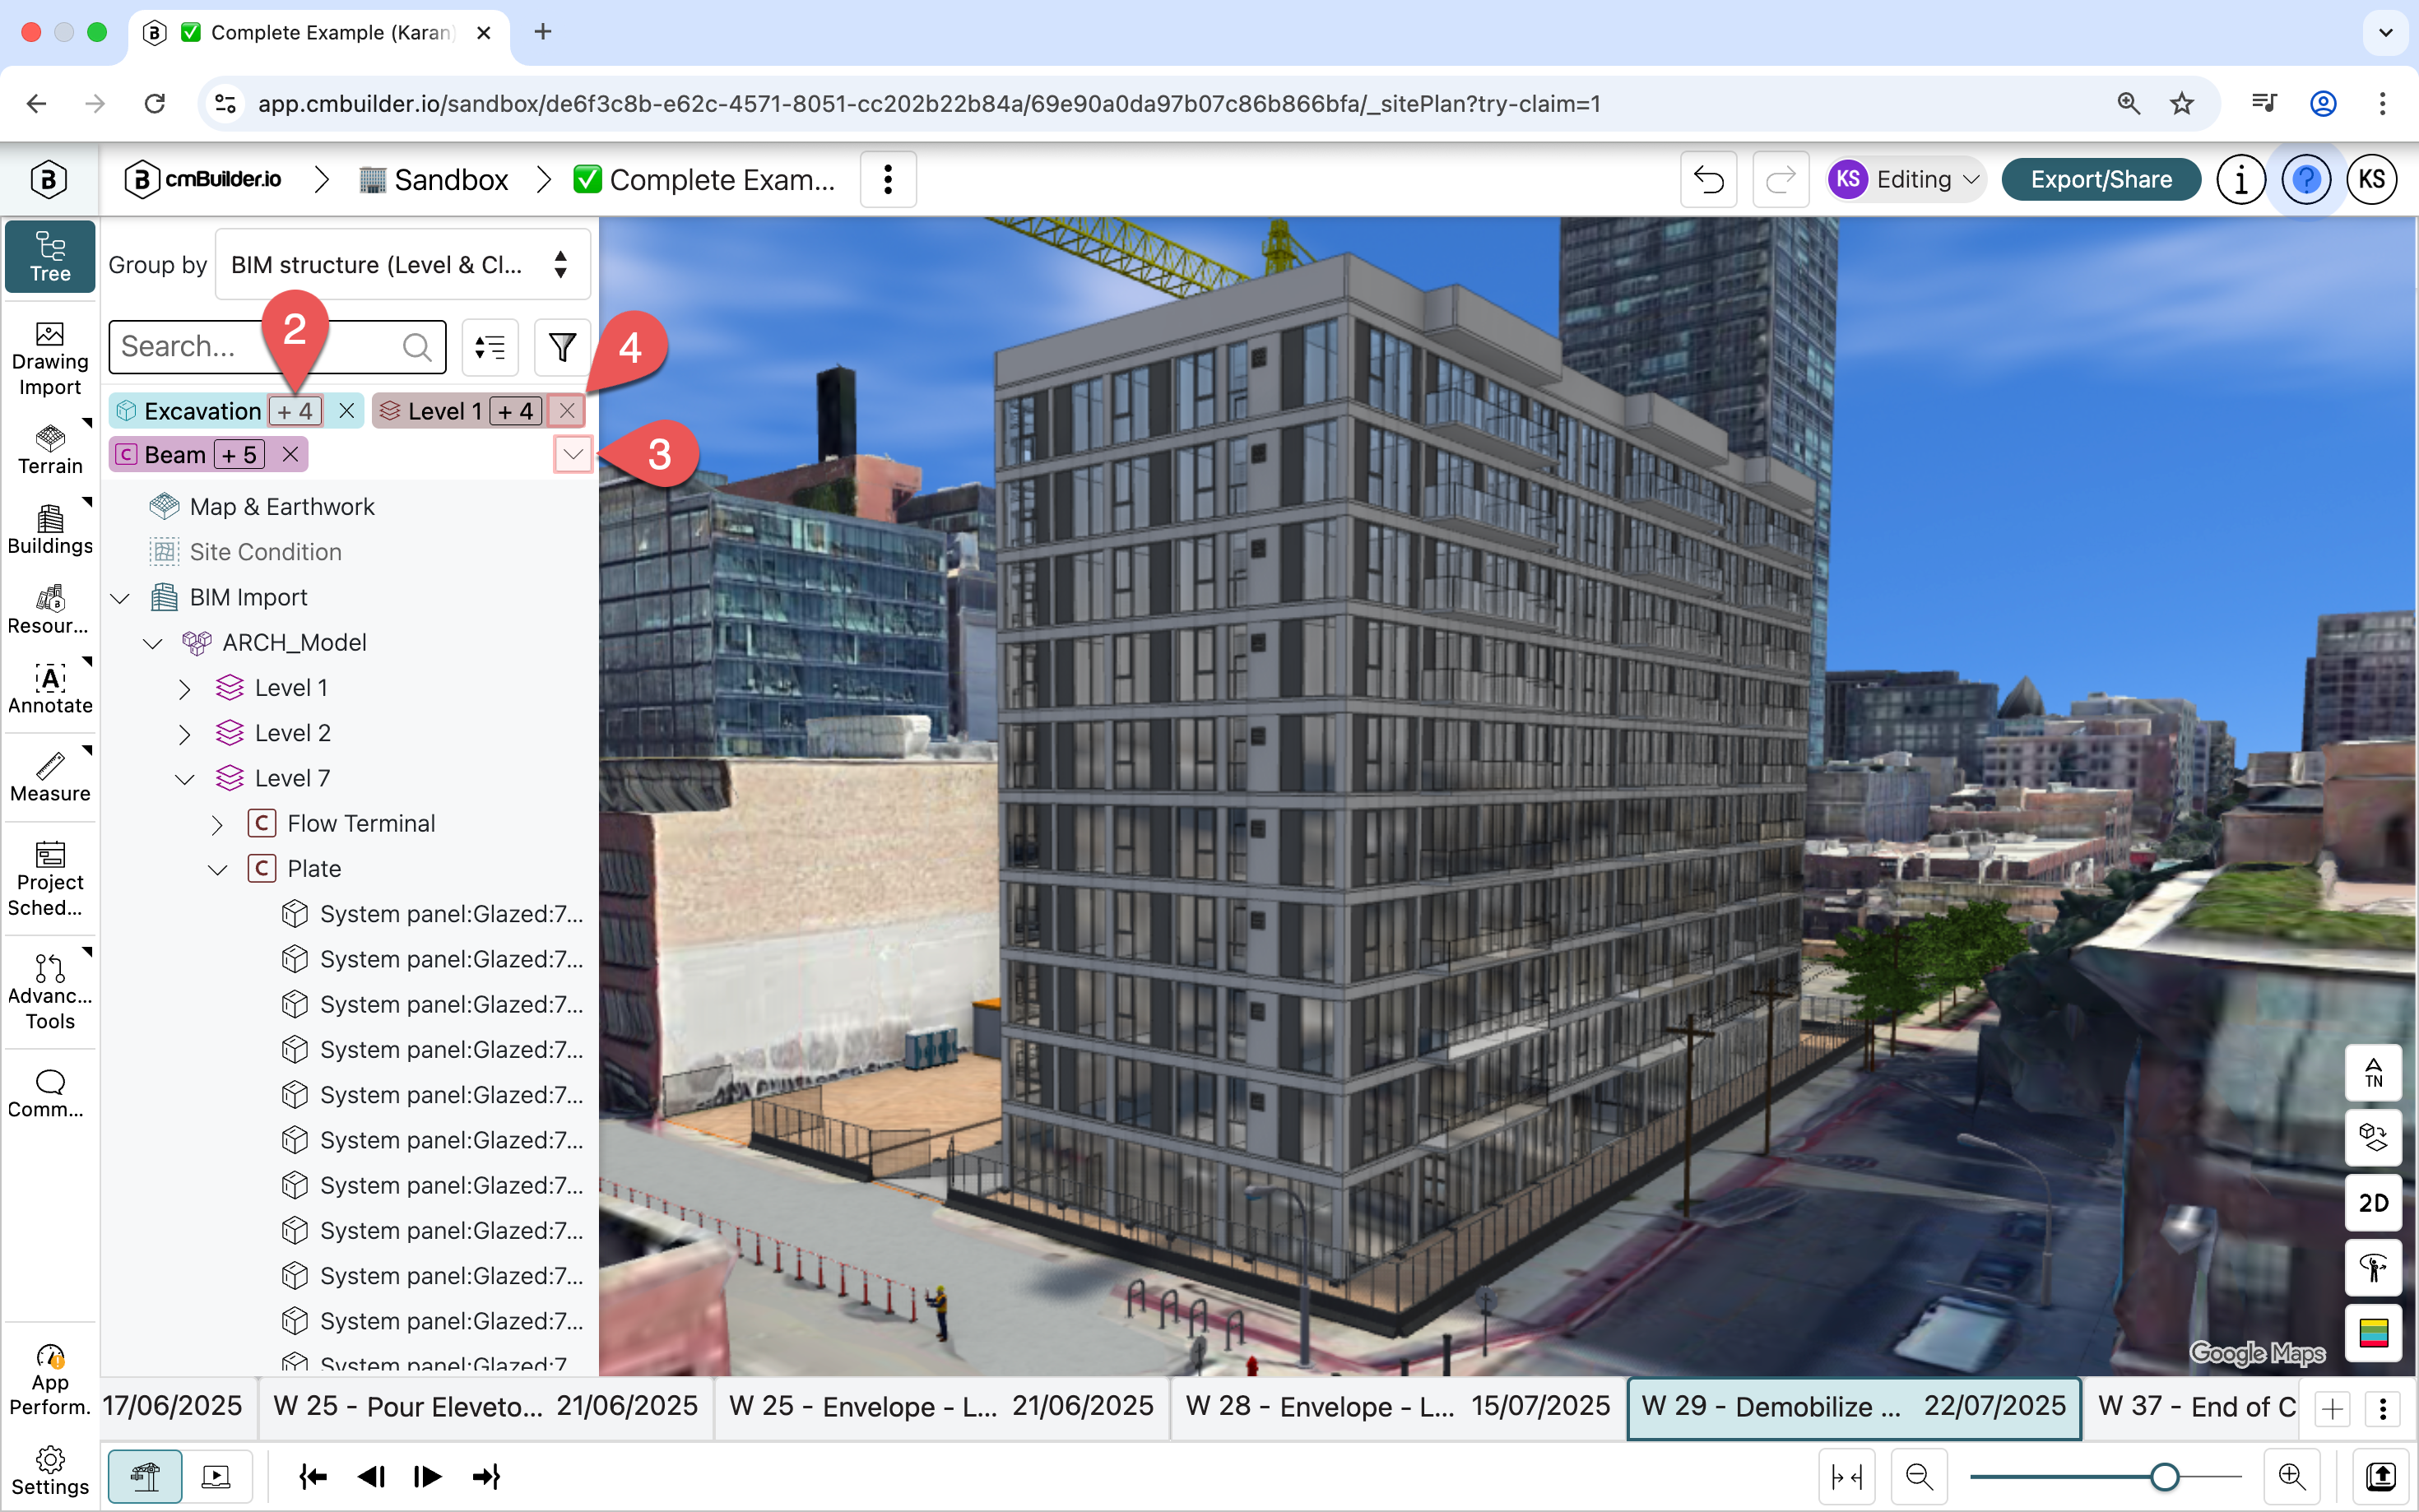2419x1512 pixels.
Task: Expand the Level 2 tree node
Action: pos(185,734)
